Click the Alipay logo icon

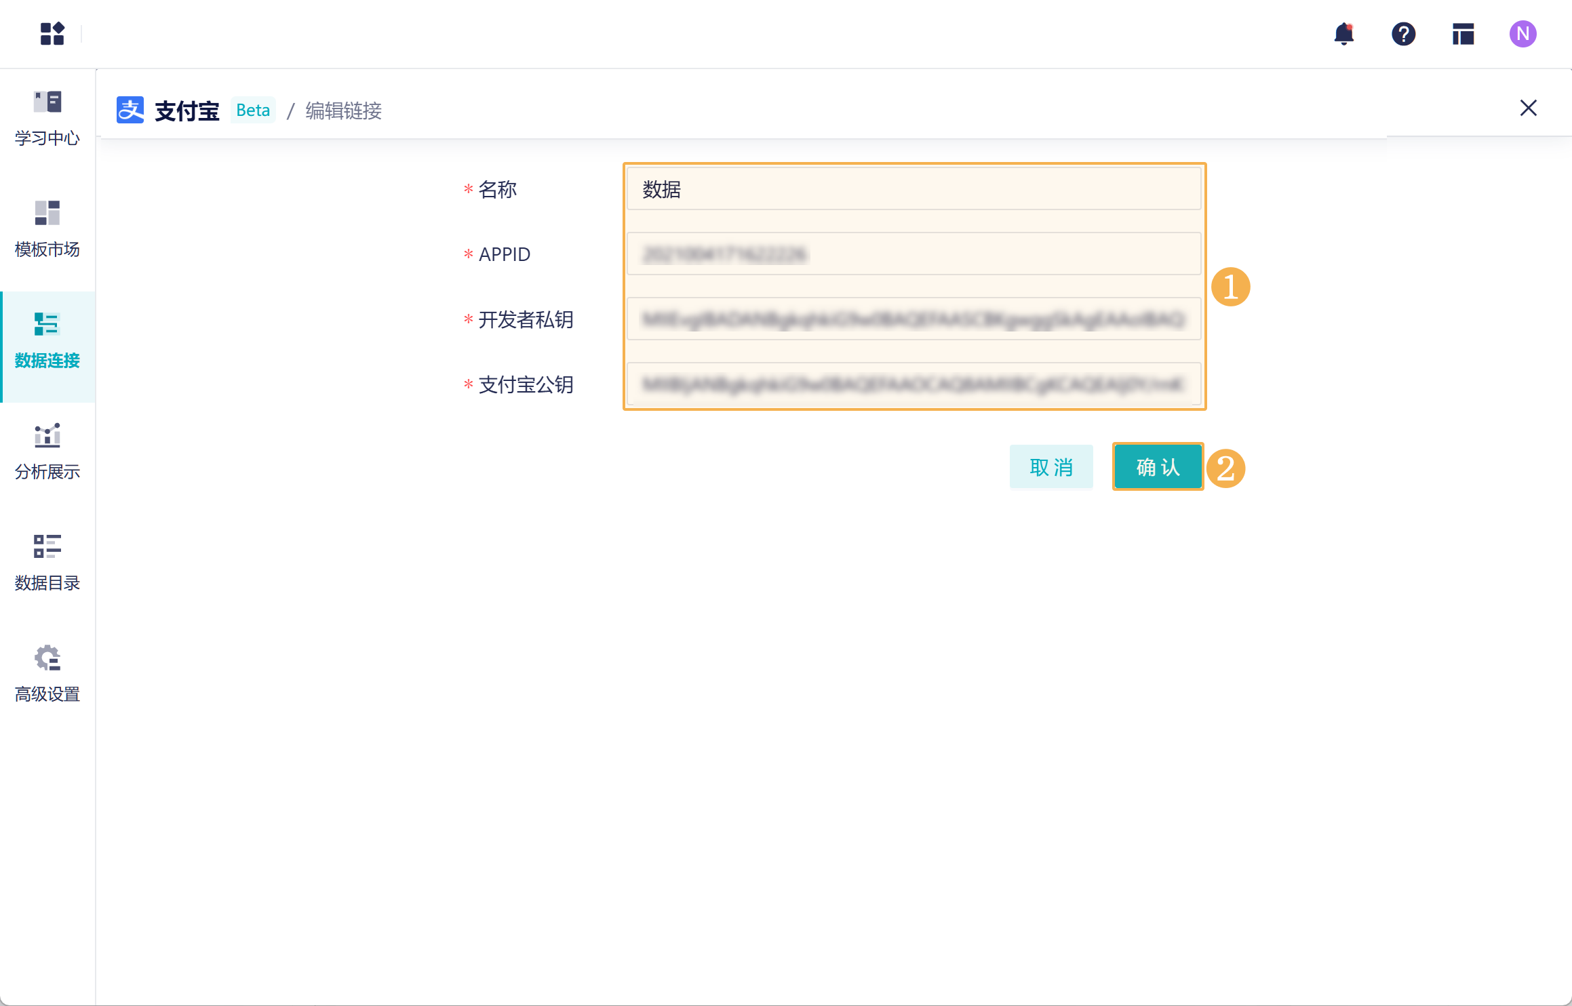pyautogui.click(x=130, y=110)
